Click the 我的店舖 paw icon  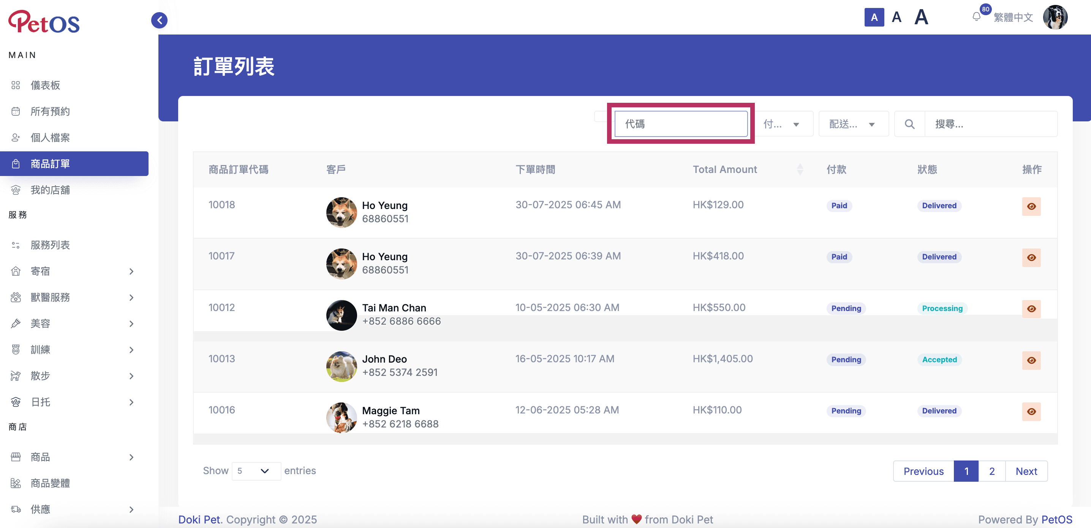(16, 190)
